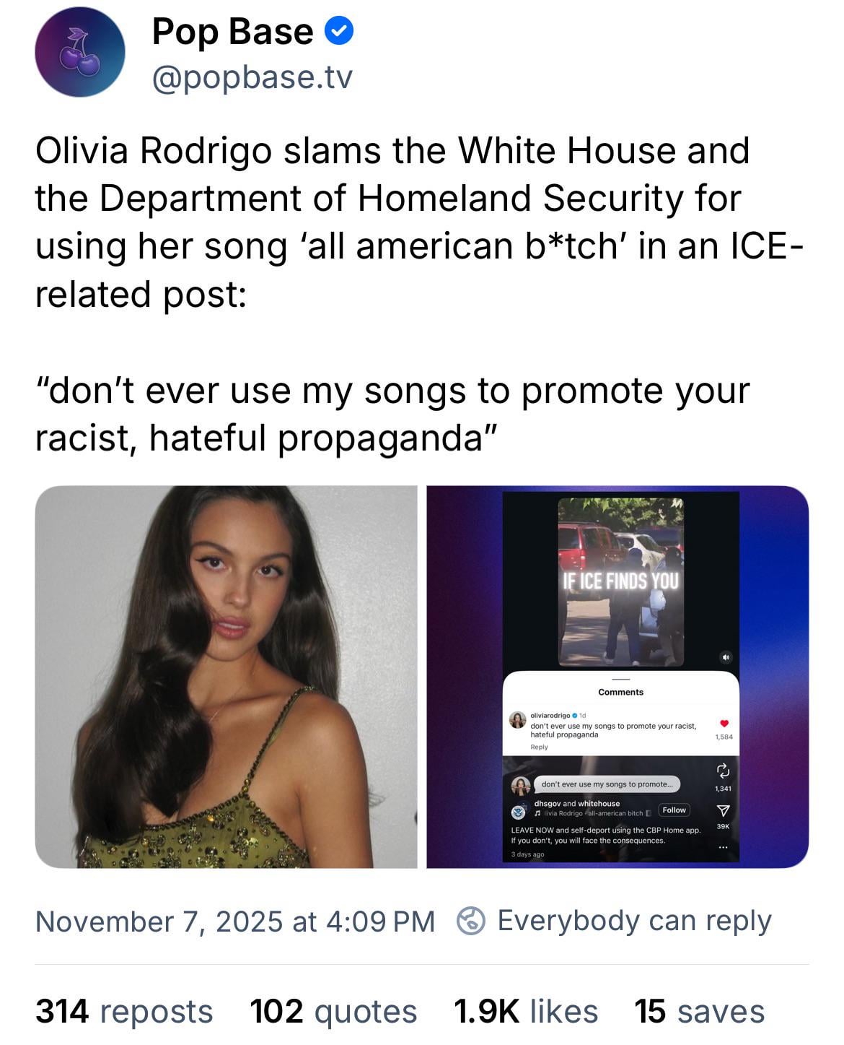The width and height of the screenshot is (844, 1045).
Task: View the 102 quotes list
Action: 333,1011
